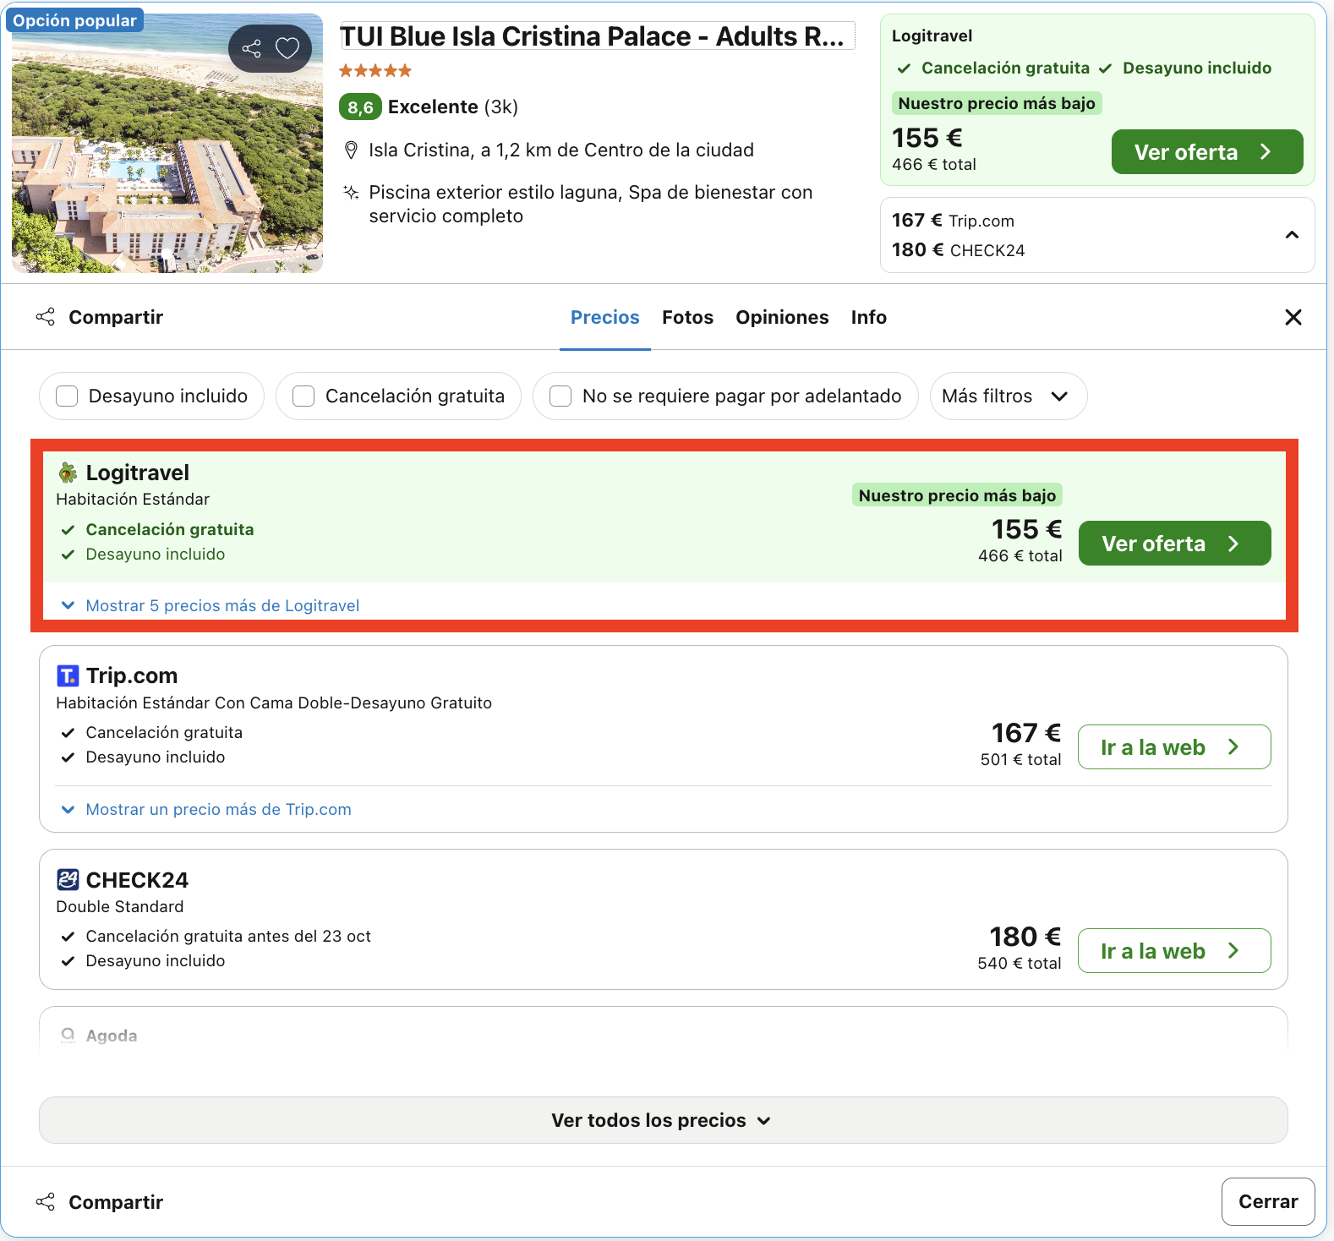Click Ir a la web for Trip.com
This screenshot has height=1241, width=1334.
1174,747
